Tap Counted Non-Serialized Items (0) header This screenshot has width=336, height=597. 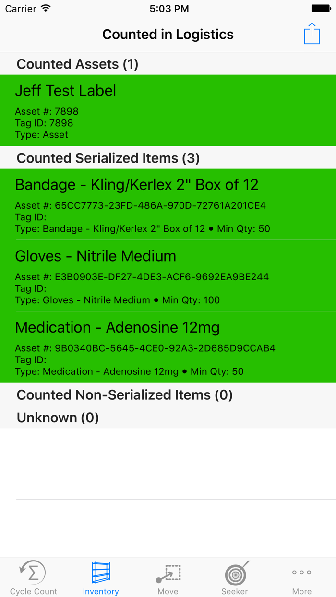point(125,395)
